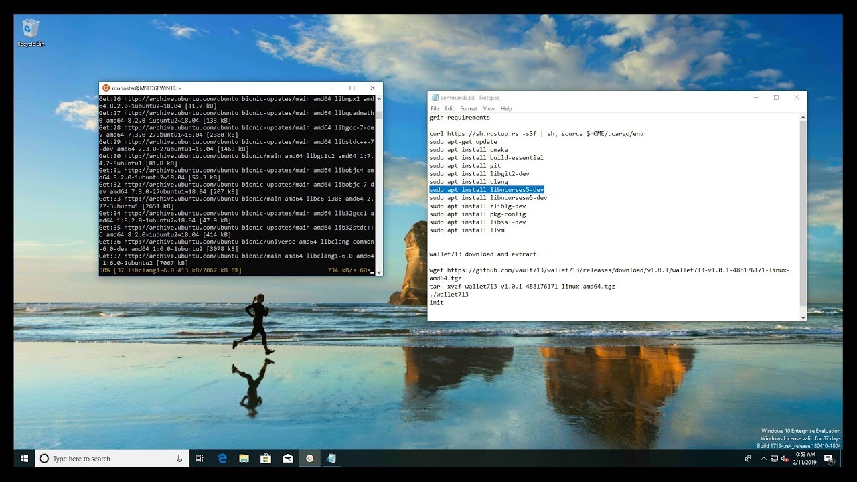Open the View menu in Notepad
Viewport: 857px width, 482px height.
tap(489, 108)
